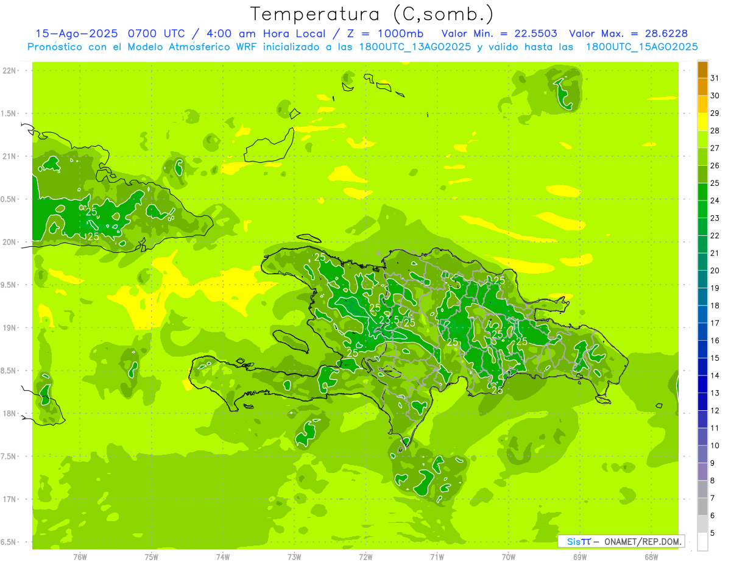Select the purple legend segment between 9 and 10
This screenshot has height=565, width=731.
click(702, 455)
